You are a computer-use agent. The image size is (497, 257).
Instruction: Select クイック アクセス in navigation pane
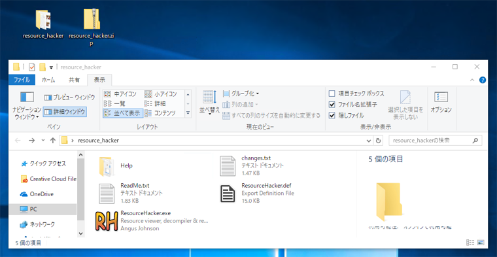point(43,164)
